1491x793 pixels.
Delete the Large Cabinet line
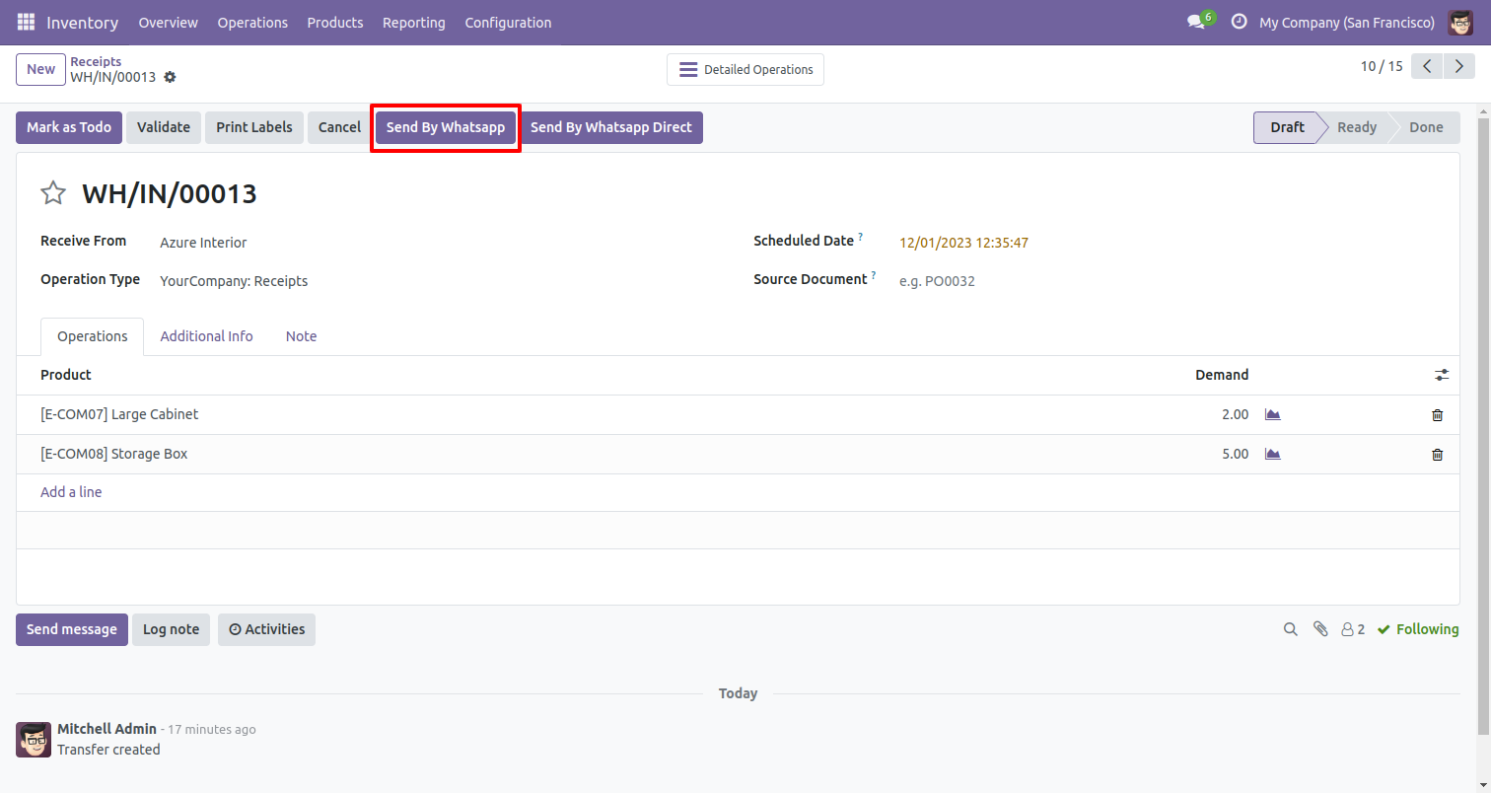[1437, 415]
